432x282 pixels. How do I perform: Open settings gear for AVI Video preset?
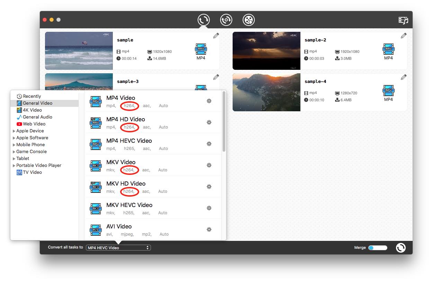click(209, 229)
